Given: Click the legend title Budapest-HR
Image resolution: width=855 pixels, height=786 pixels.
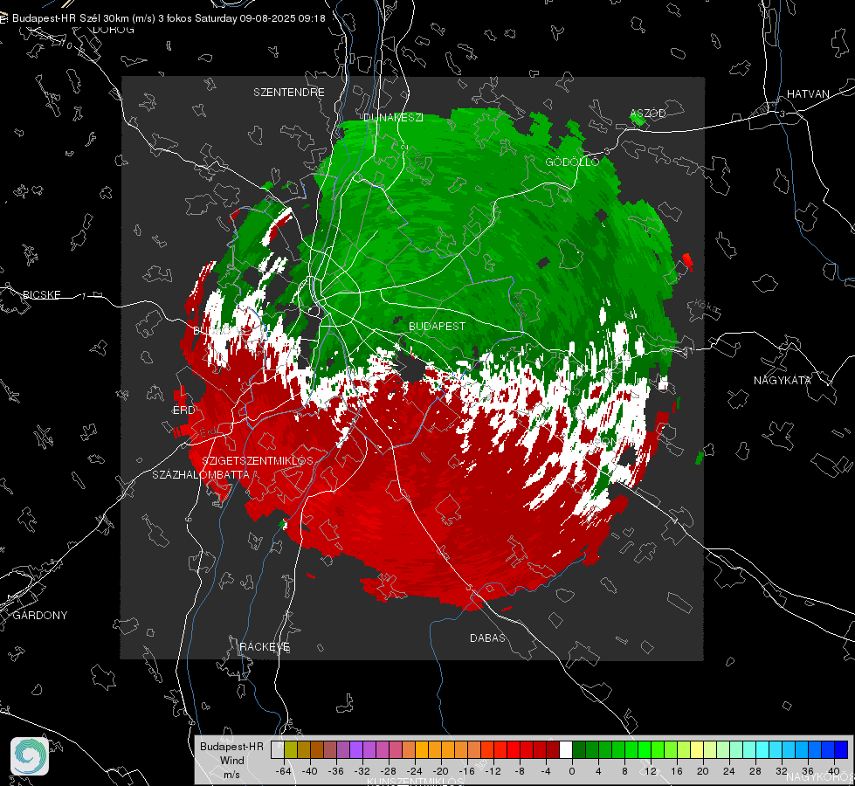Looking at the screenshot, I should [231, 746].
